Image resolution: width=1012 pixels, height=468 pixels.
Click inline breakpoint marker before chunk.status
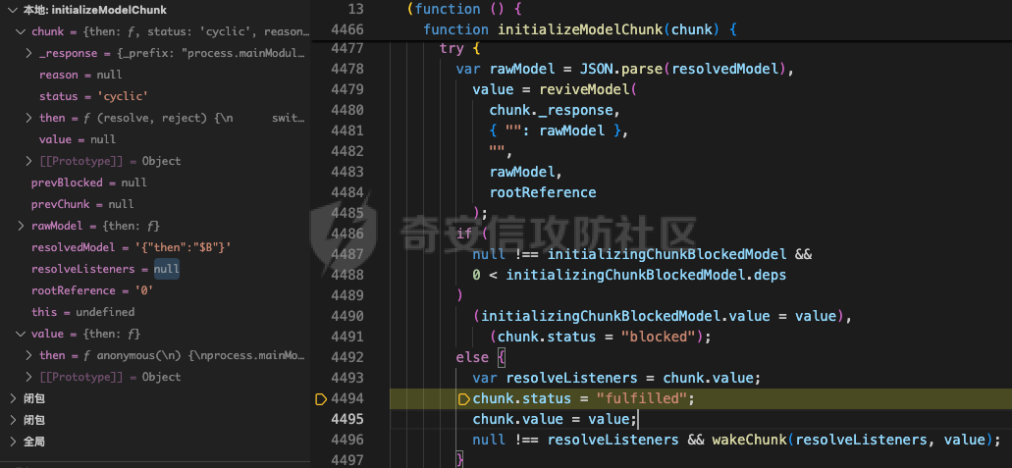point(464,398)
